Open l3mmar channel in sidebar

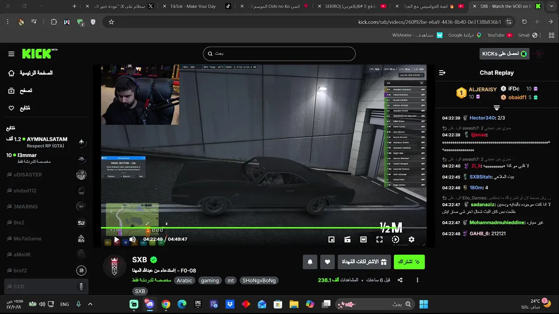tap(45, 158)
